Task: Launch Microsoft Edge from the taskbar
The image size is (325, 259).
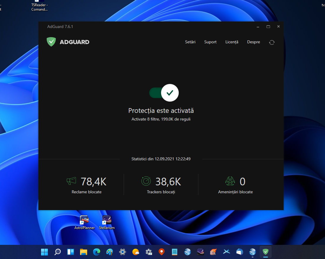Action: 97,252
